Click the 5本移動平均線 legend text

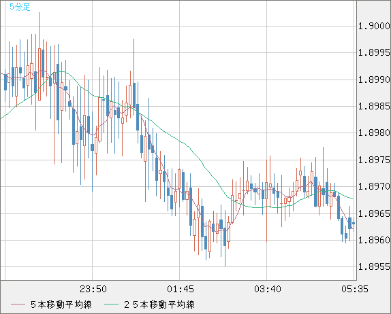tap(61, 304)
